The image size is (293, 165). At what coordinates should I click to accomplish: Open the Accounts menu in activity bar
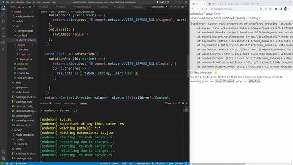tap(3, 152)
